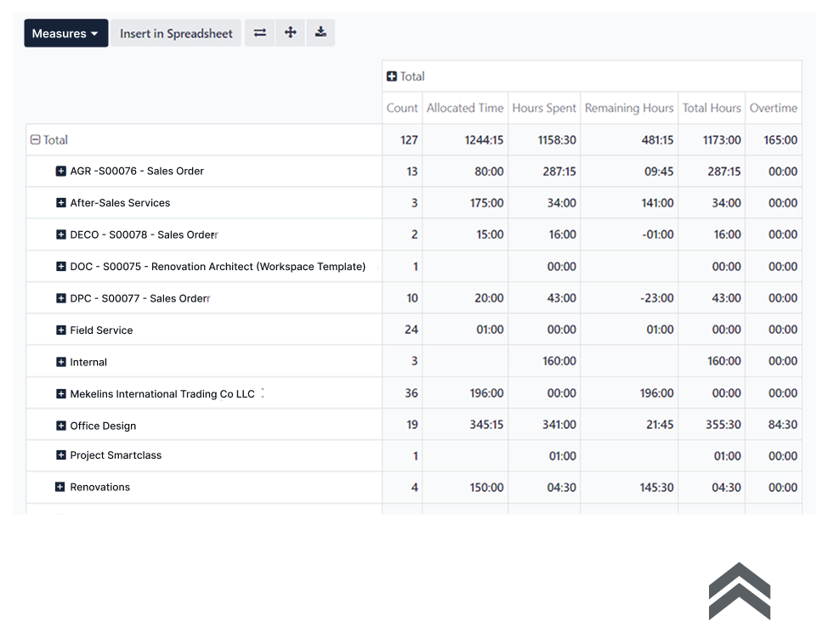Expand the Total column header plus icon
This screenshot has width=828, height=621.
coord(392,76)
